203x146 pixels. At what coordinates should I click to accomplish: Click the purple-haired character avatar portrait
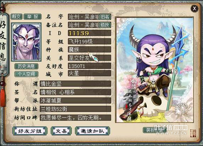coord(26,42)
